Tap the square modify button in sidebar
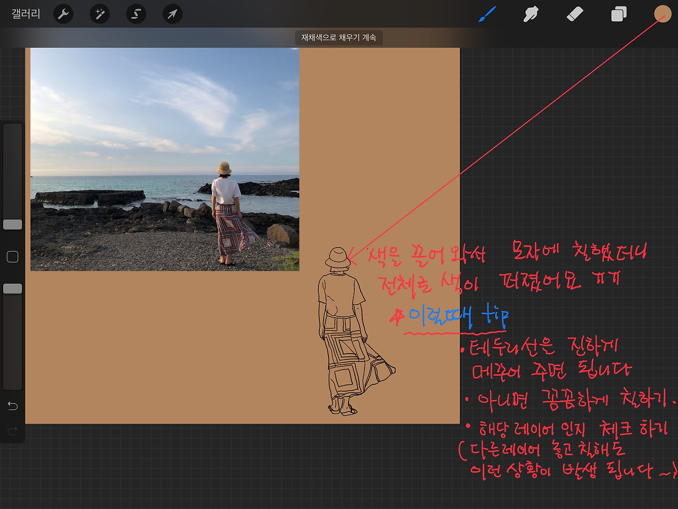This screenshot has width=678, height=509. click(x=13, y=257)
